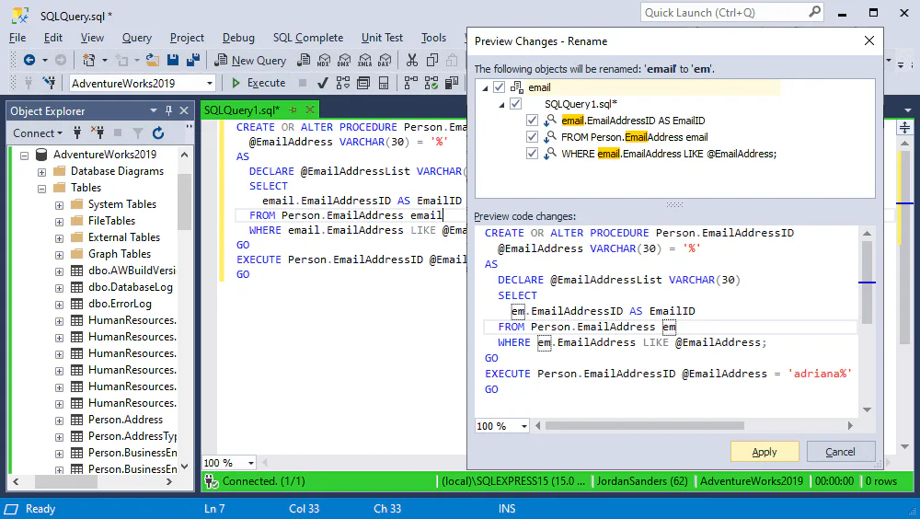
Task: Close the Object Explorer panel
Action: [184, 110]
